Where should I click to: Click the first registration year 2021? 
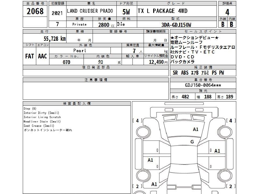click(57, 13)
